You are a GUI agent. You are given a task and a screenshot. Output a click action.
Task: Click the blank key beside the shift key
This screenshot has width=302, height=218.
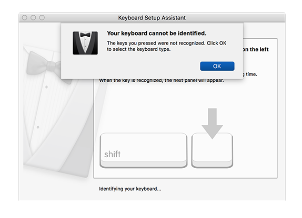(x=212, y=150)
